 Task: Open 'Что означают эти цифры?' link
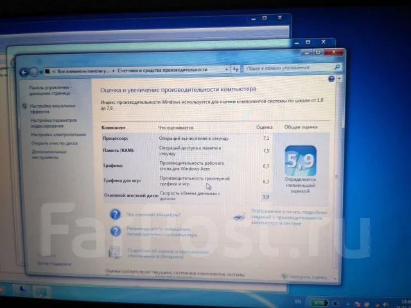[x=153, y=214]
